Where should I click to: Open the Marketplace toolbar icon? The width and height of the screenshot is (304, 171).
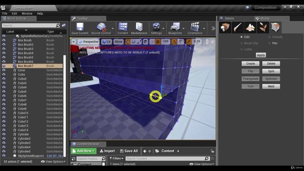139,28
